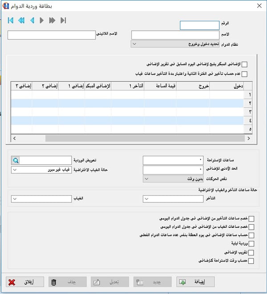Select the قيمة الساعة column header
This screenshot has width=267, height=294.
coord(160,86)
